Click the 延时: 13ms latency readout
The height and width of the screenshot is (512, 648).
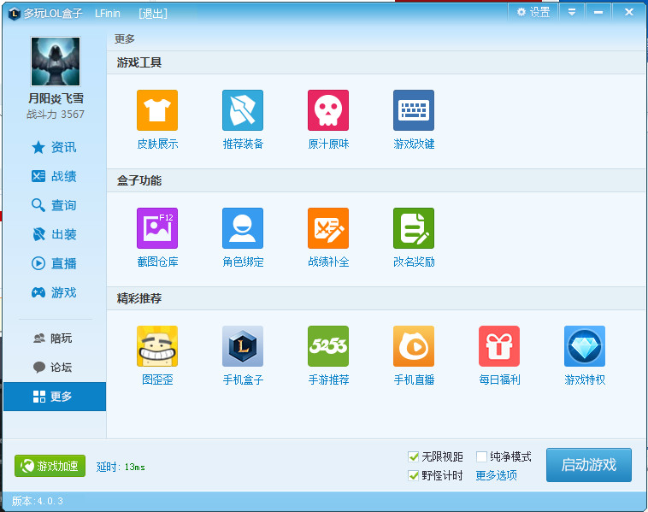click(x=121, y=467)
